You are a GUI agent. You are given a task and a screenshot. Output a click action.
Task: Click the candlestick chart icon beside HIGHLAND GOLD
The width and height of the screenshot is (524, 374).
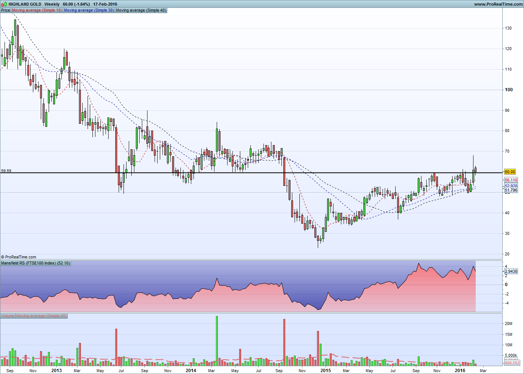(x=4, y=4)
